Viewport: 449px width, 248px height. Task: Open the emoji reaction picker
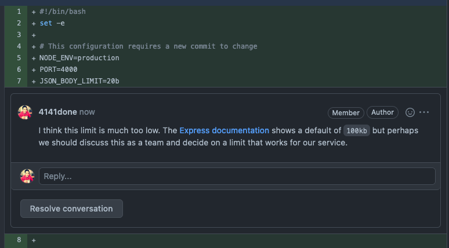point(410,112)
